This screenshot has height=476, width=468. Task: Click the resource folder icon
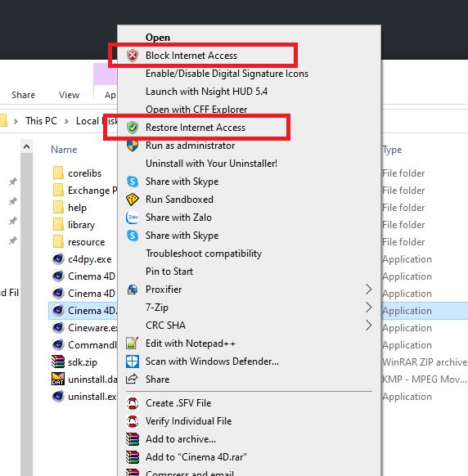click(x=58, y=241)
